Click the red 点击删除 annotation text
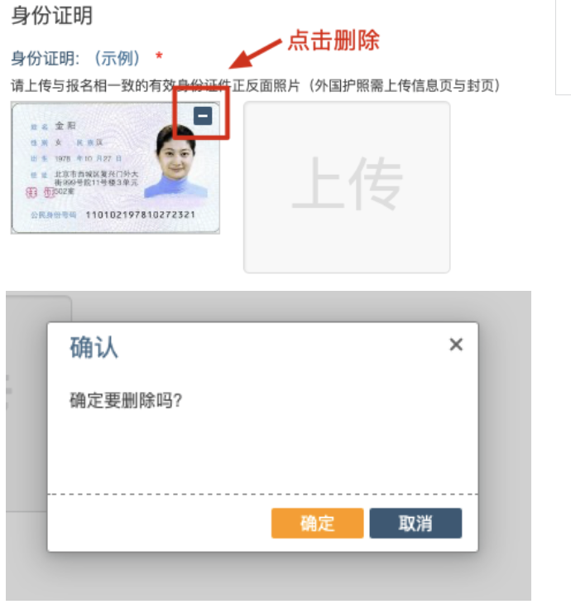 (x=333, y=40)
